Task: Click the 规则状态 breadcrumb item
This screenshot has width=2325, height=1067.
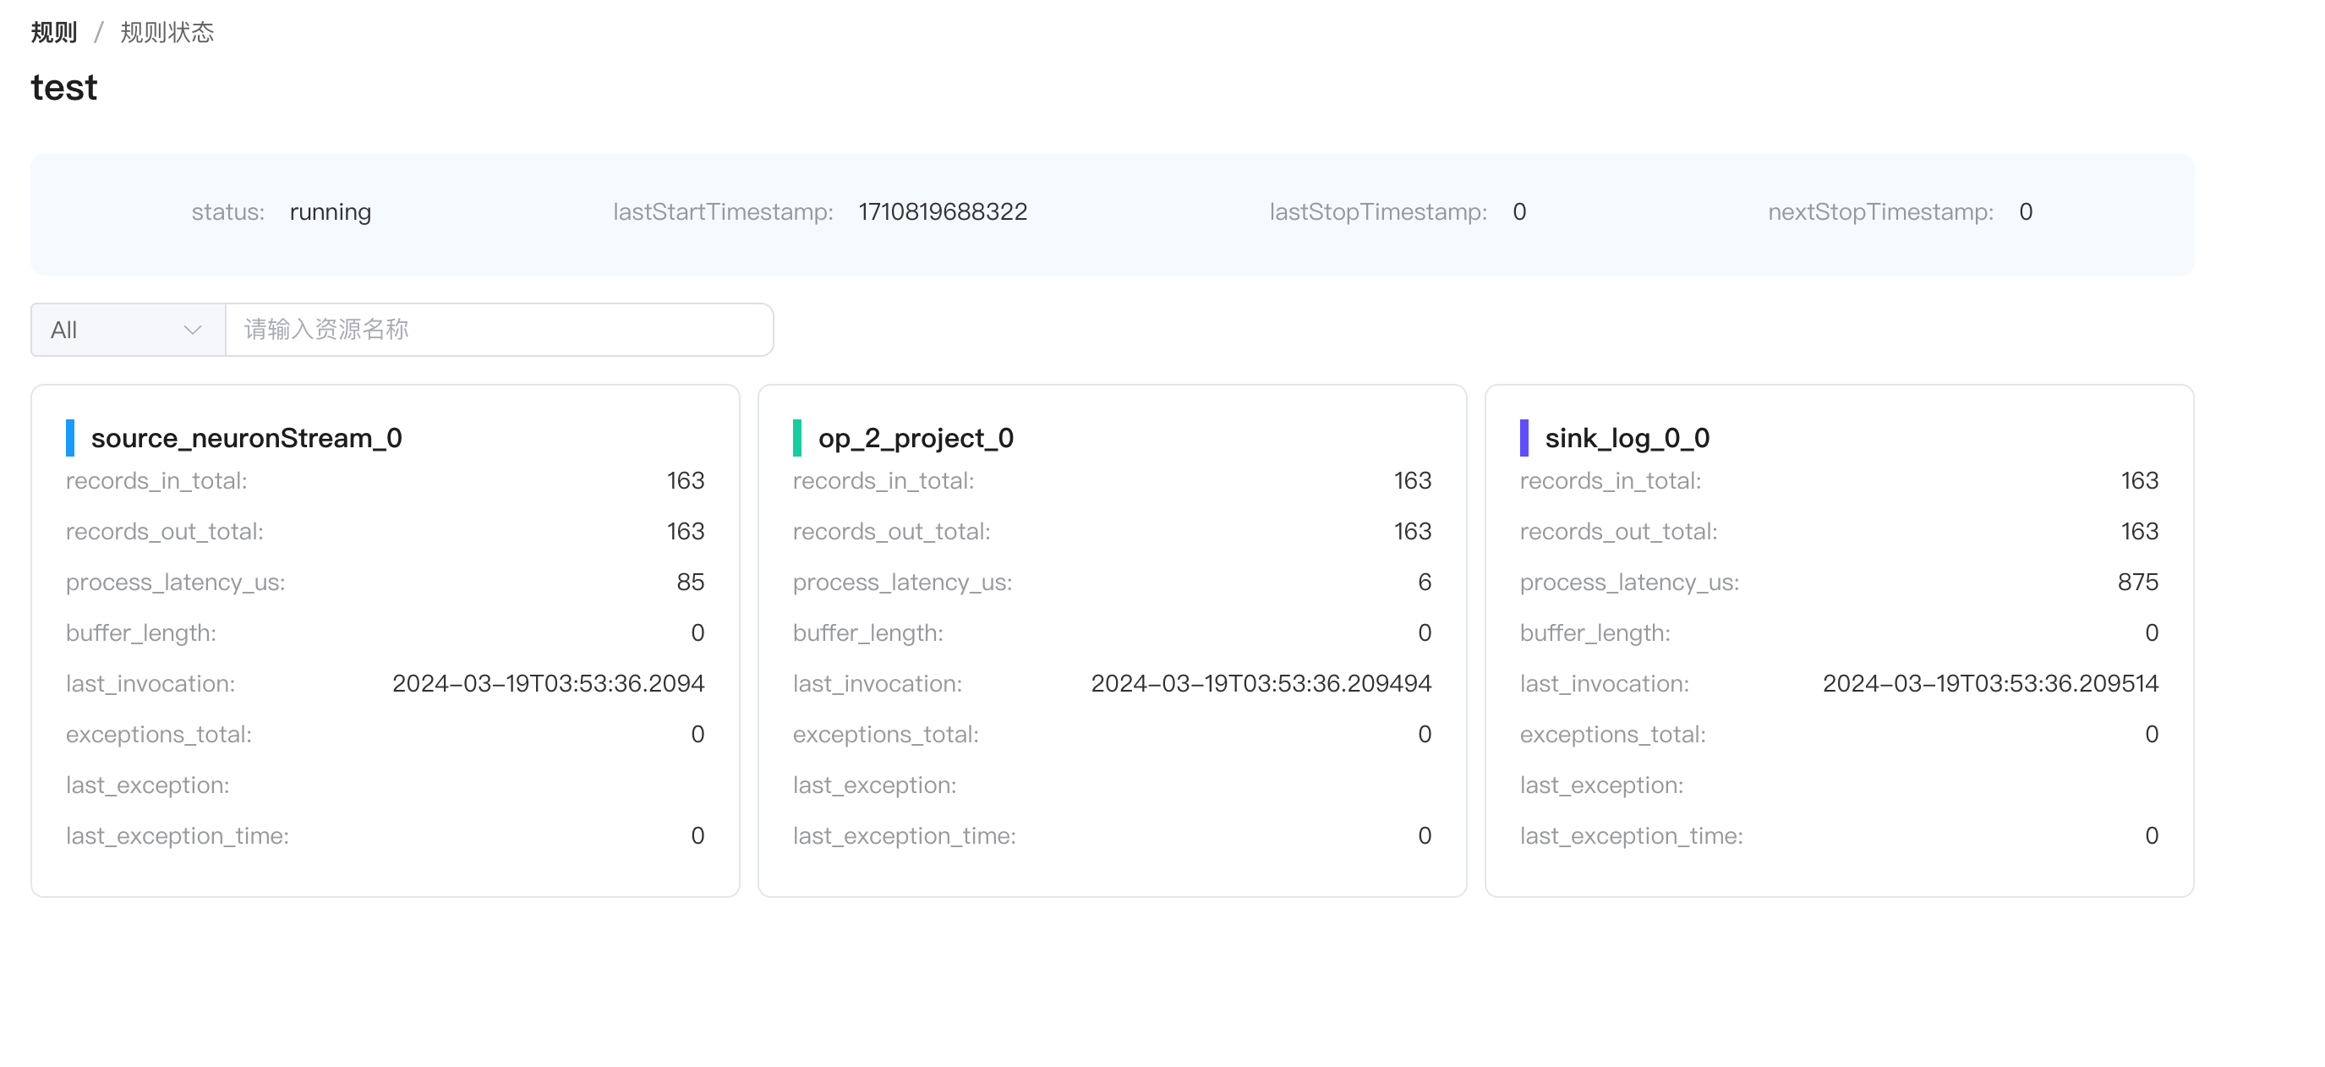Action: click(167, 32)
